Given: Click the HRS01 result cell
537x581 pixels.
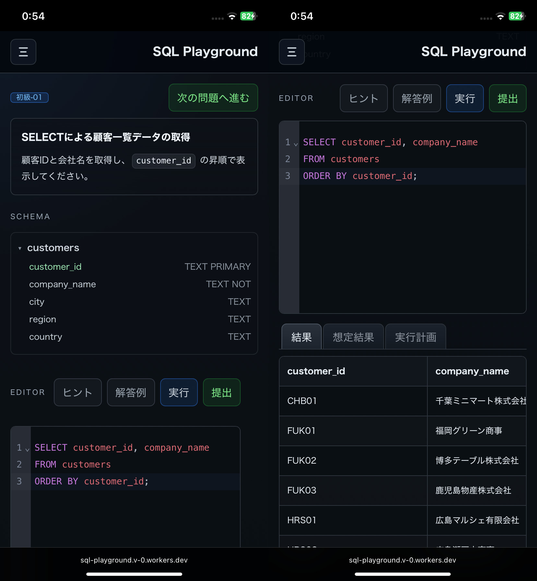Looking at the screenshot, I should (x=353, y=520).
